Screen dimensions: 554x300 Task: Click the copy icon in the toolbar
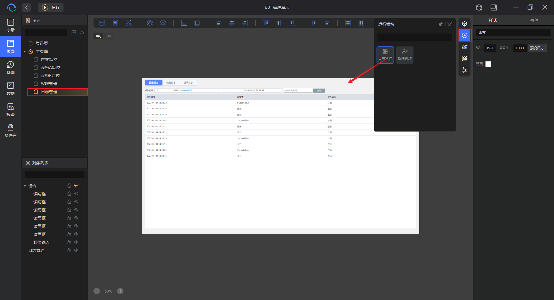102,23
